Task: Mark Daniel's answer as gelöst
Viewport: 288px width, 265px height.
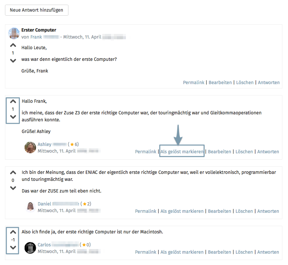Action: pyautogui.click(x=182, y=211)
